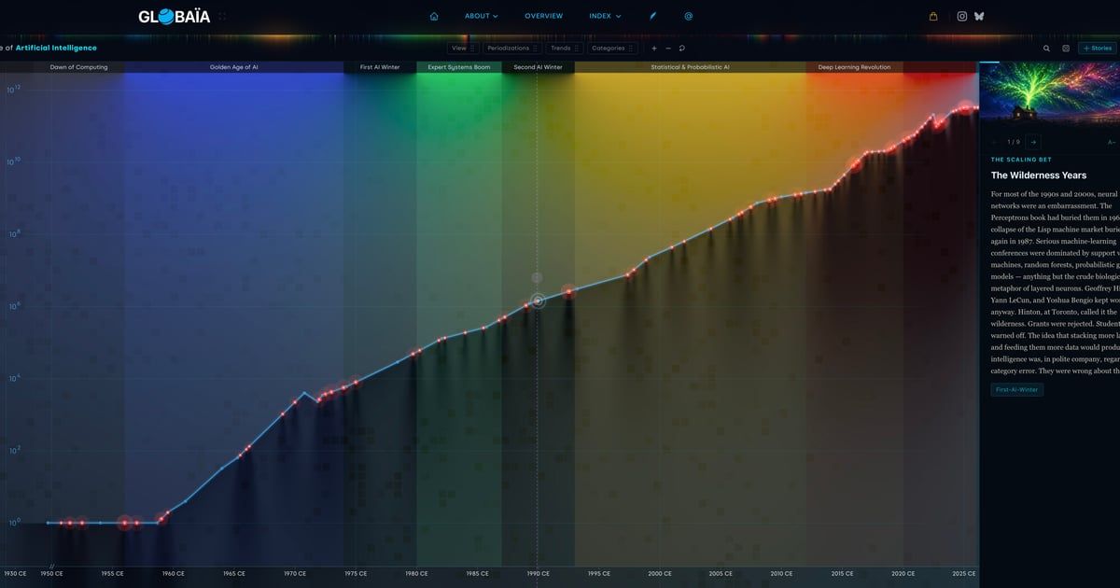Click the red data point near 1993

point(568,291)
